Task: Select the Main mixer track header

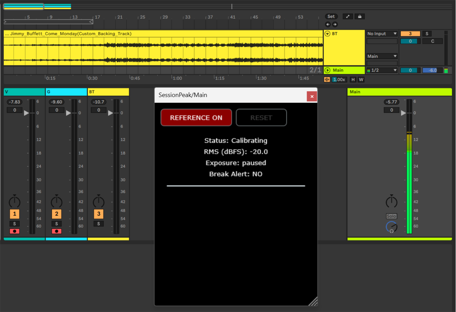Action: 399,92
